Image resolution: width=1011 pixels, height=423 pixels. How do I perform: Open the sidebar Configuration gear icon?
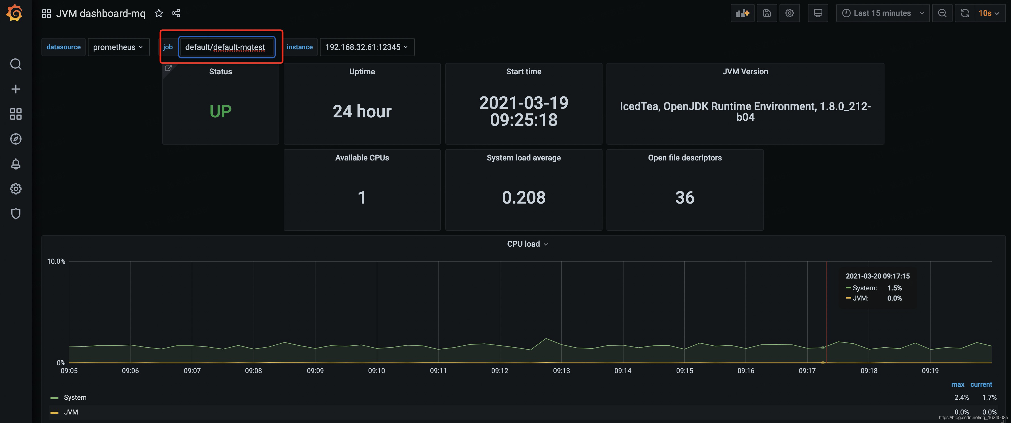pyautogui.click(x=16, y=189)
